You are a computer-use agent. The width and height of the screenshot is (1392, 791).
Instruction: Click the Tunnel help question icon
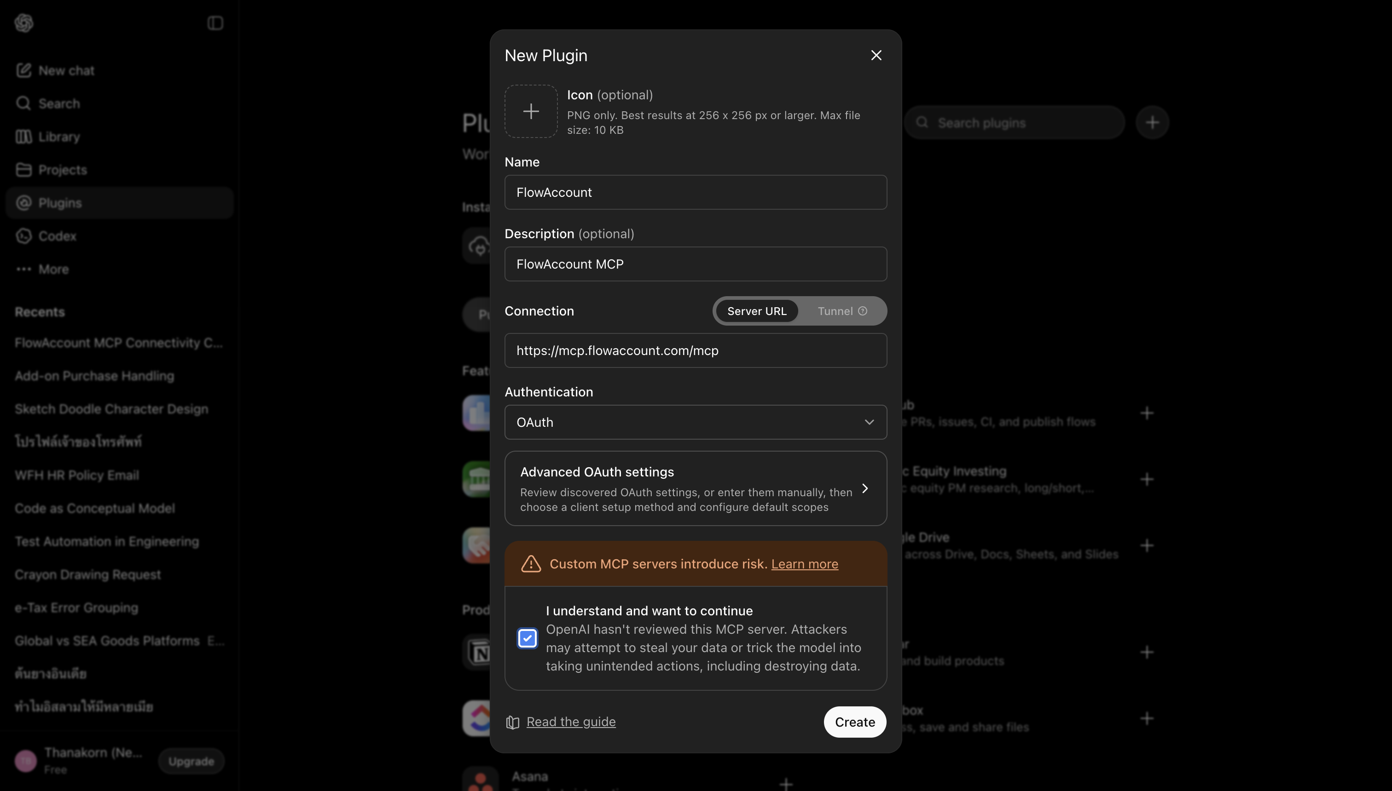coord(862,311)
